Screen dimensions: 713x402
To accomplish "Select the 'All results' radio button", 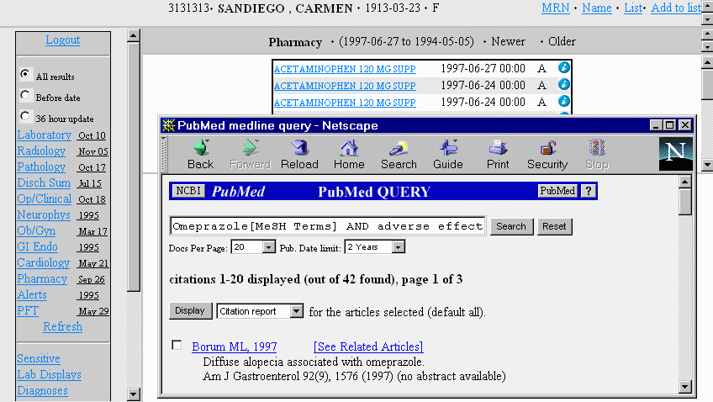I will 25,75.
